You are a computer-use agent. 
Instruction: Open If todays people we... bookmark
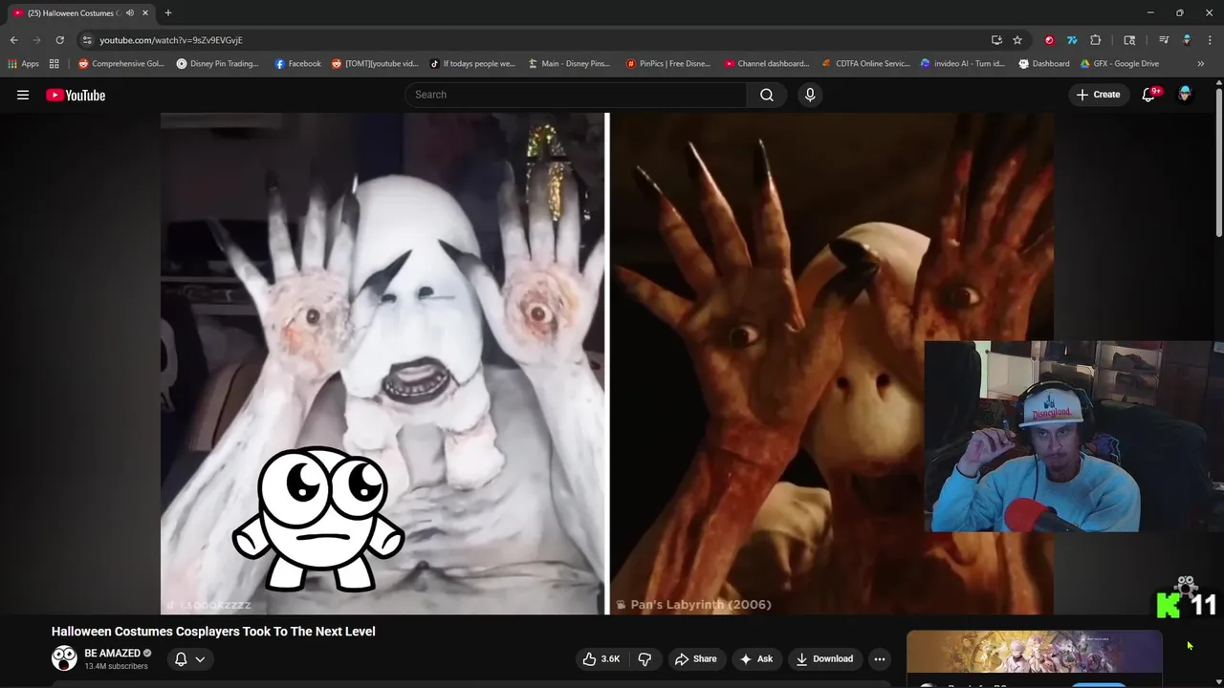point(472,64)
